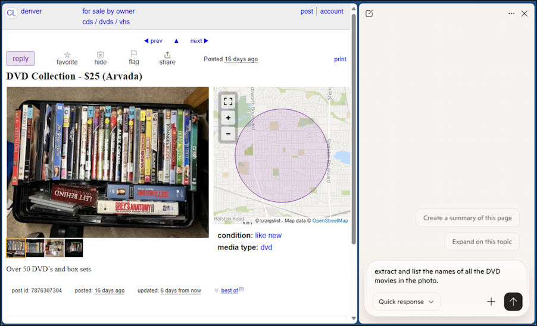Select the first photo thumbnail
Image resolution: width=537 pixels, height=326 pixels.
pos(15,248)
